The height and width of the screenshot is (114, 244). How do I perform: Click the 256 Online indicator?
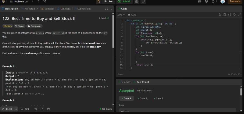[106, 109]
